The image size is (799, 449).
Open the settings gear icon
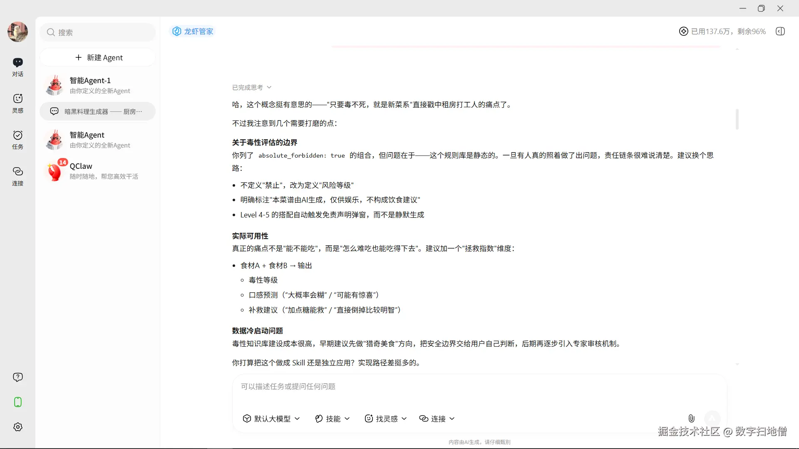17,427
